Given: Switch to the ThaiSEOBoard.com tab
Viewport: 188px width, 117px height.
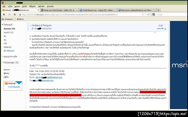Looking at the screenshot, I should coord(98,10).
